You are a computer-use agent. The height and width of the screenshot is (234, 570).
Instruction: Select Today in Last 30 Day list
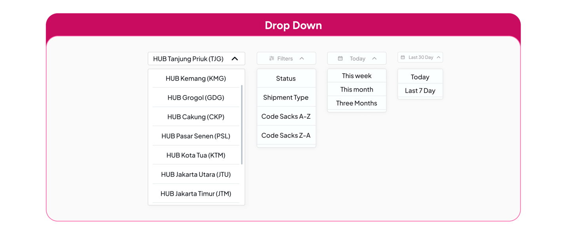coord(420,77)
